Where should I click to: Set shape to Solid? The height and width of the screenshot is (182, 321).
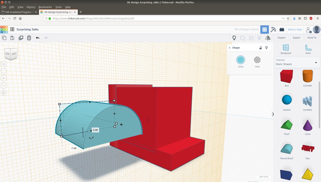click(240, 60)
